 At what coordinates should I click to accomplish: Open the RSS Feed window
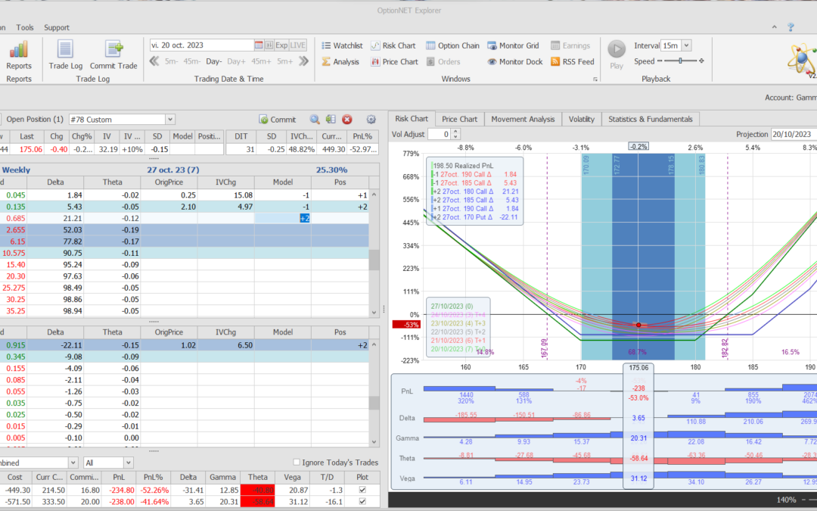(x=573, y=62)
